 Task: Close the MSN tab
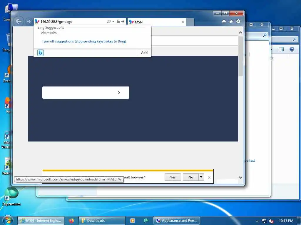[183, 22]
